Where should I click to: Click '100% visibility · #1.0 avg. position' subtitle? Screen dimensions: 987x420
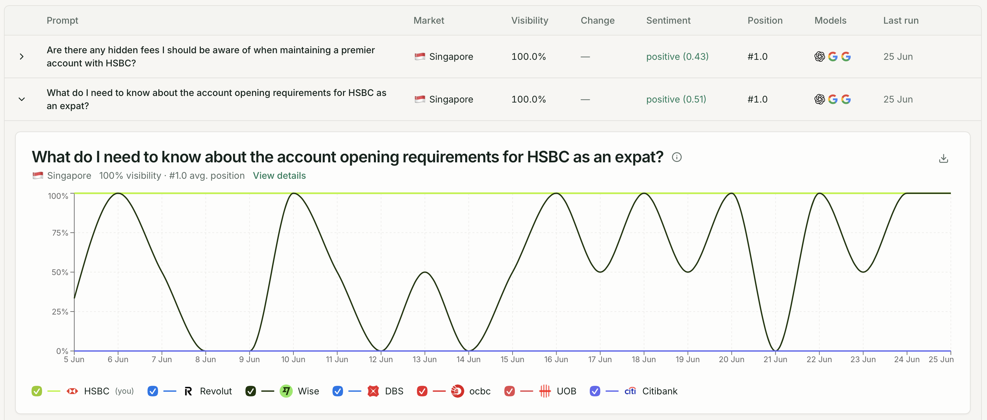point(172,175)
